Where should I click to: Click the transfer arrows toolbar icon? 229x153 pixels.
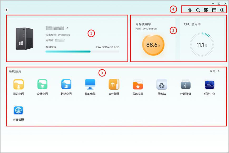tap(190, 10)
